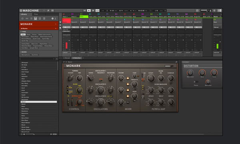Select the Bass type tag
This screenshot has width=240, height=144.
click(x=23, y=34)
